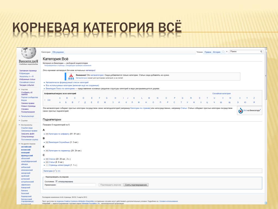Open the Свежие правки link
This screenshot has height=209, width=278.
28,103
